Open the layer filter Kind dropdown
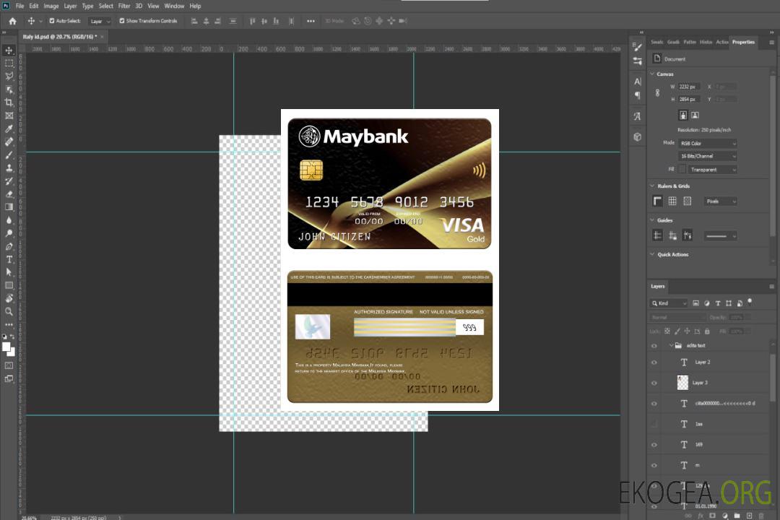Image resolution: width=780 pixels, height=520 pixels. (x=669, y=303)
